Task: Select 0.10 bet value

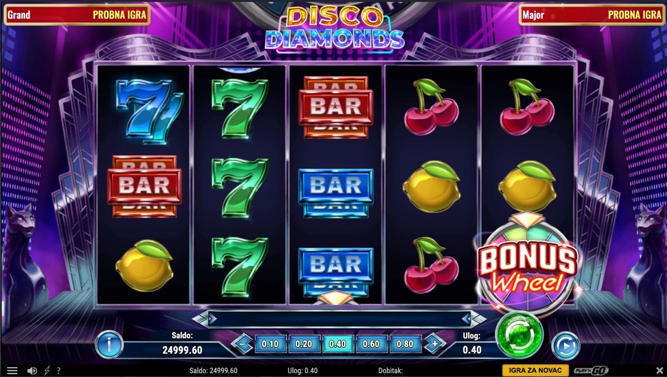Action: [270, 344]
